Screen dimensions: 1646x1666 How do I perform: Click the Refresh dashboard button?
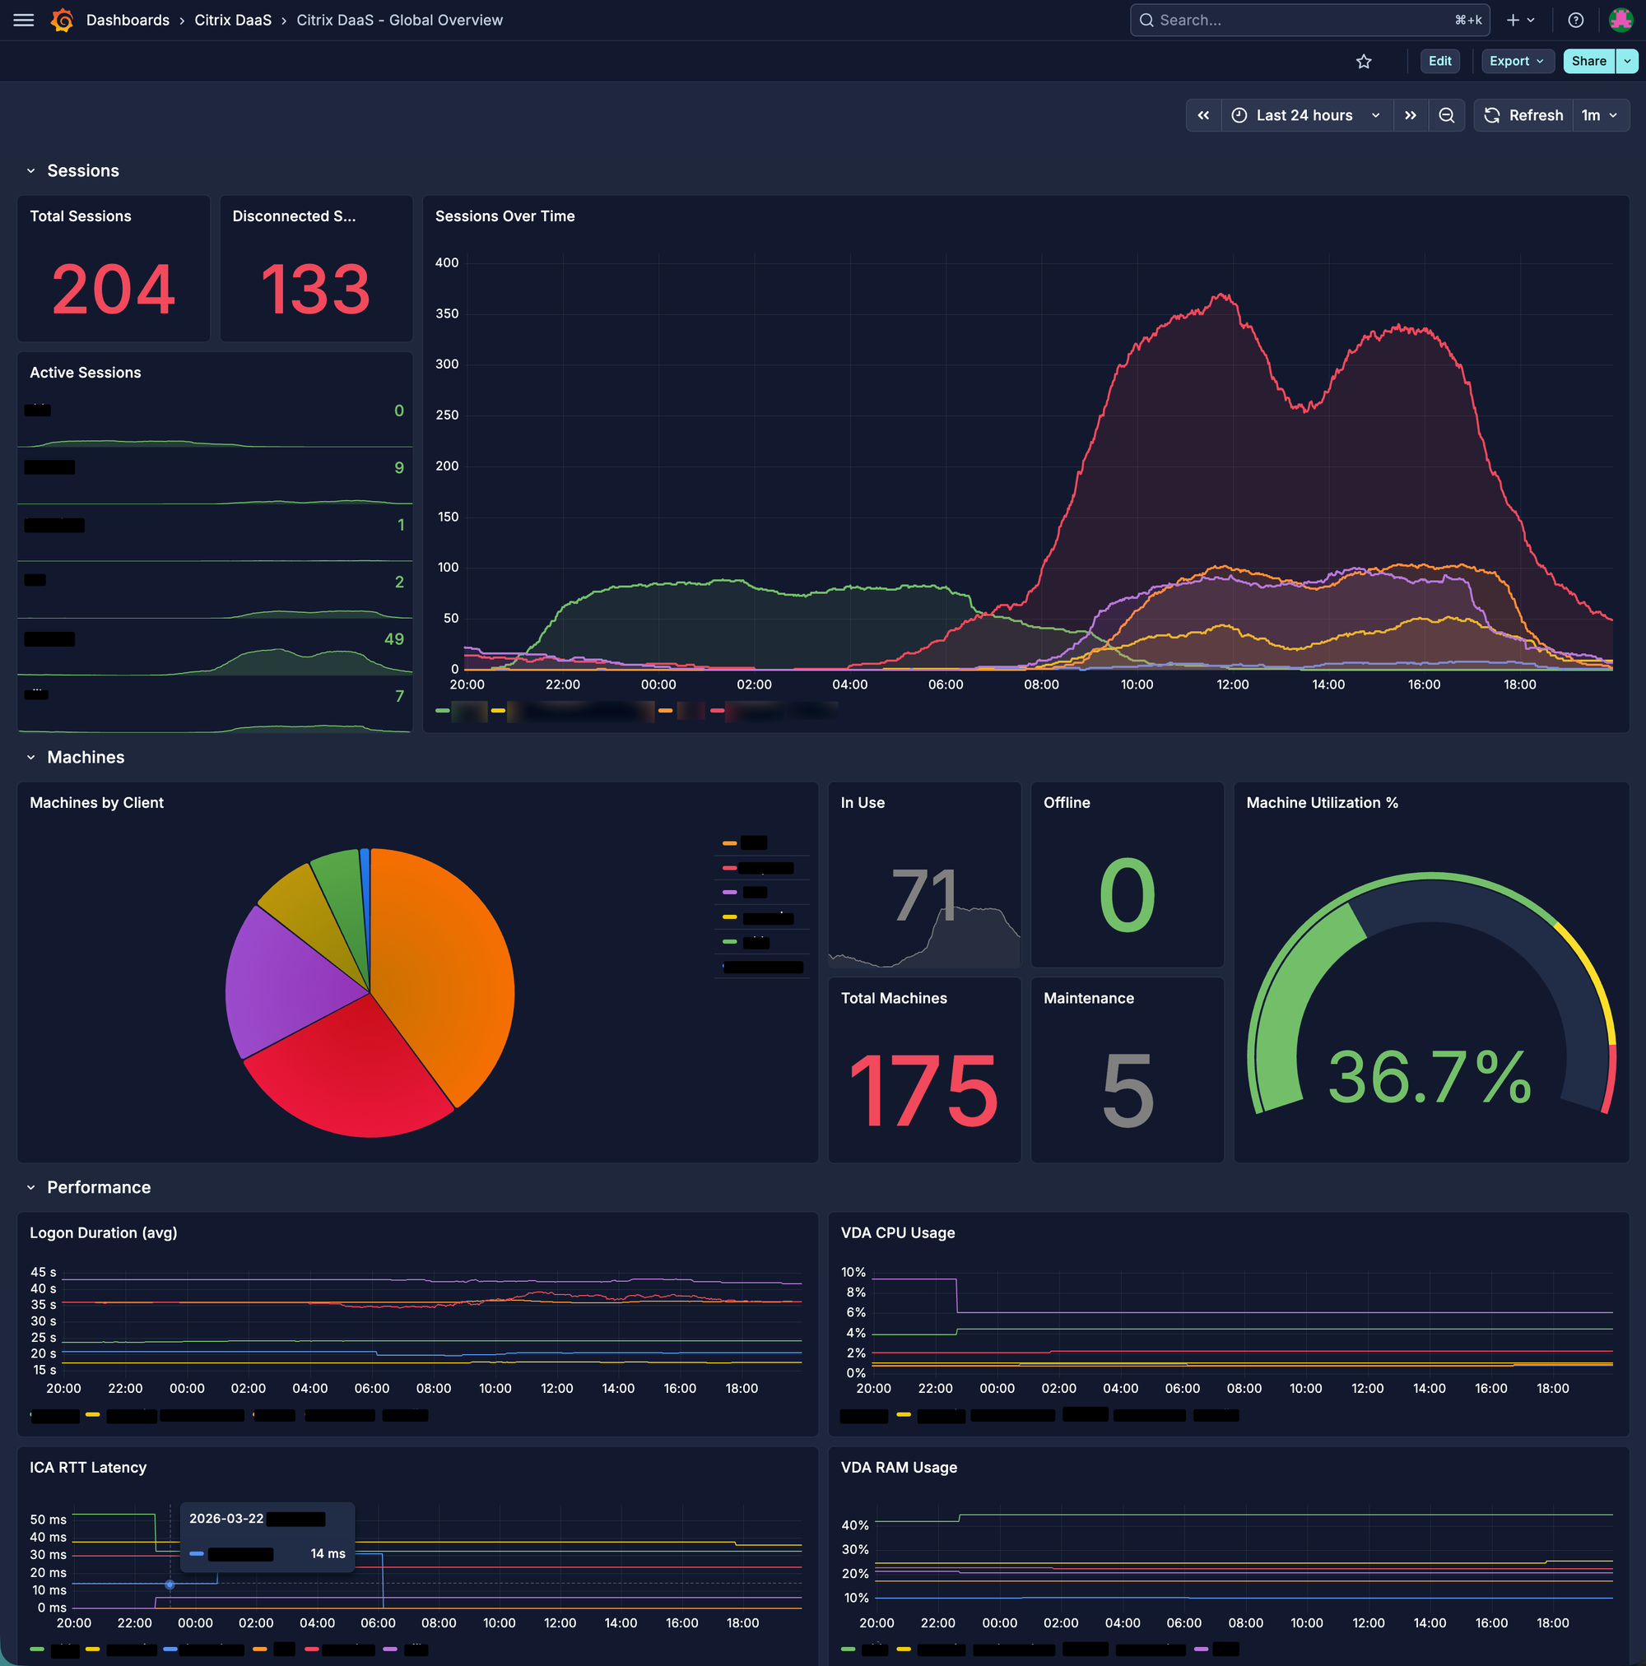pyautogui.click(x=1524, y=115)
